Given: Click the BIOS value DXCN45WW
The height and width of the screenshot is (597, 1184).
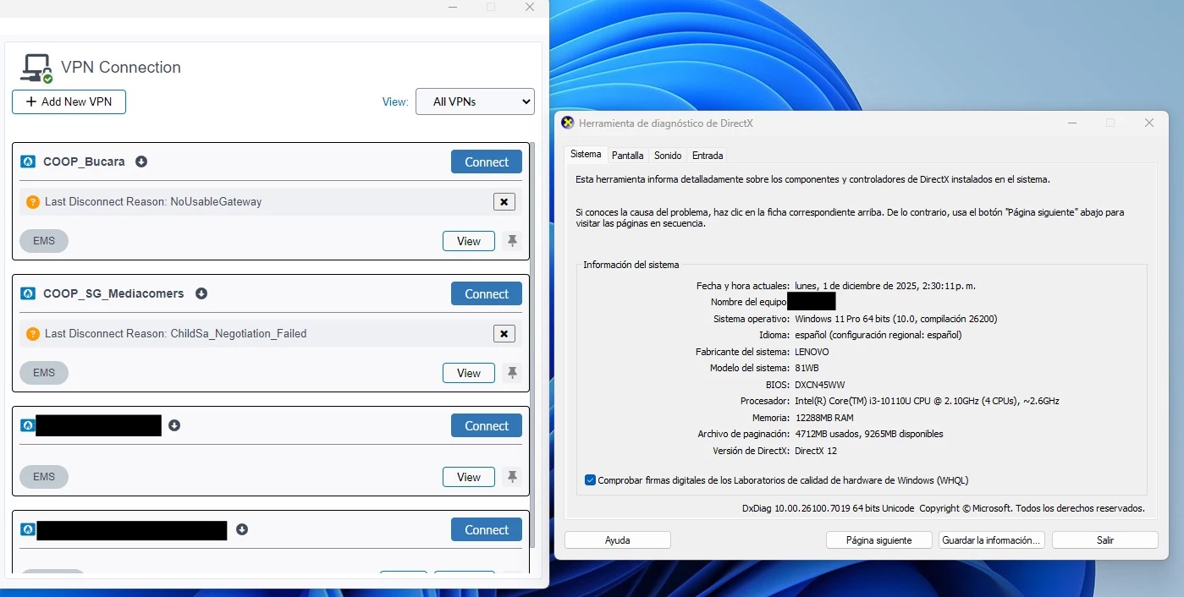Looking at the screenshot, I should [x=820, y=385].
